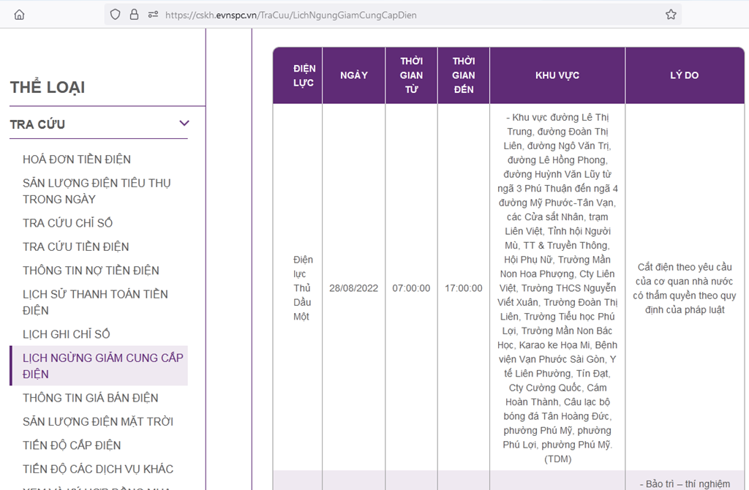Click the THỜI GIAN ĐẾN column header

464,75
